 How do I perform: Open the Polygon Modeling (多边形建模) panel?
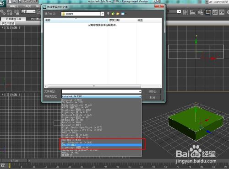click(8, 23)
